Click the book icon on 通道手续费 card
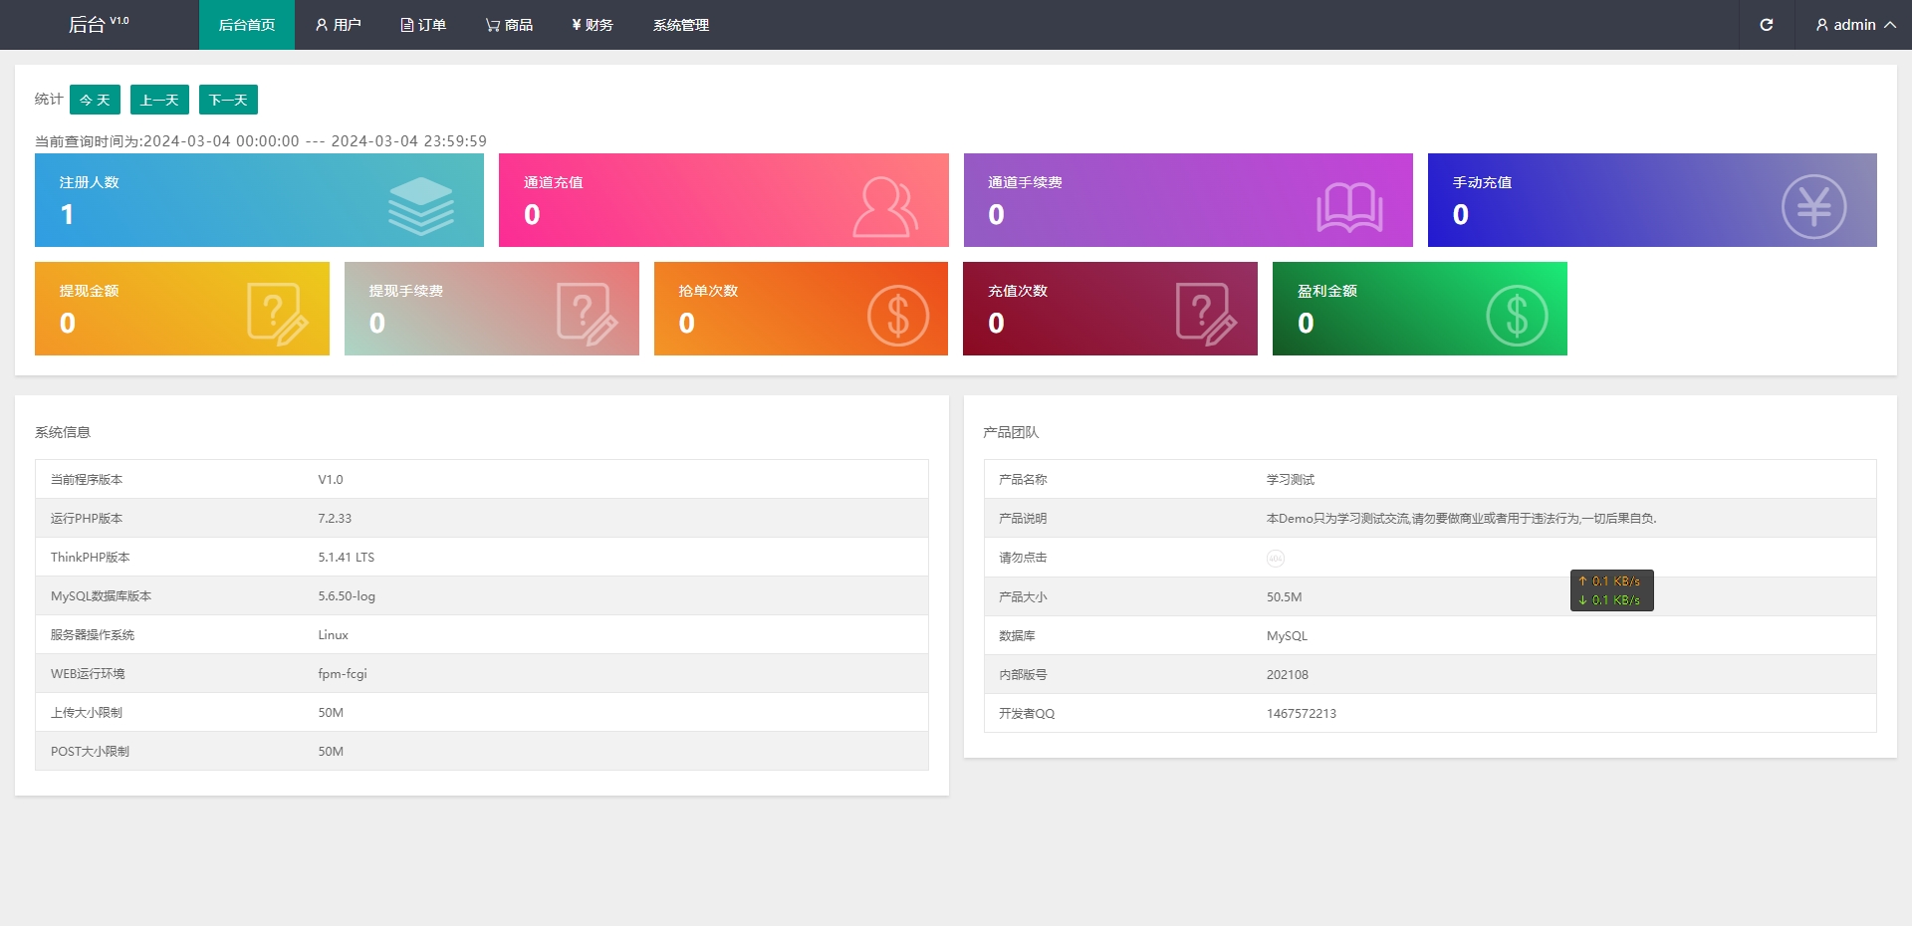Image resolution: width=1912 pixels, height=926 pixels. click(x=1349, y=207)
